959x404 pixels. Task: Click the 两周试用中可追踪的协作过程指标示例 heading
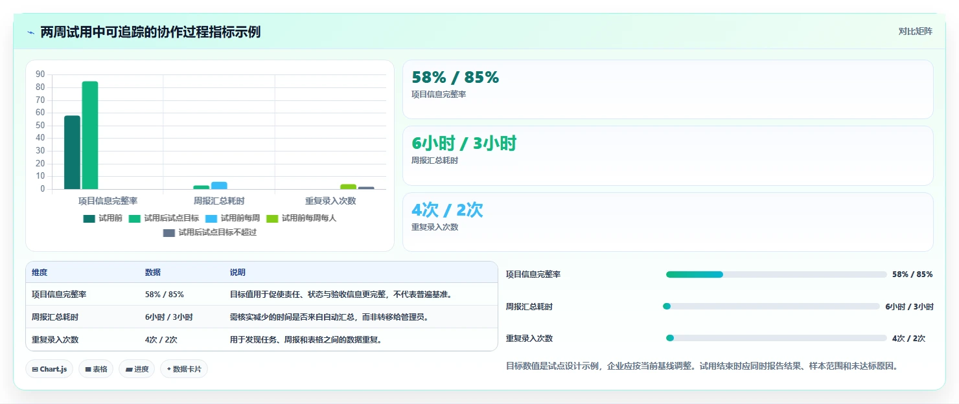(x=150, y=32)
